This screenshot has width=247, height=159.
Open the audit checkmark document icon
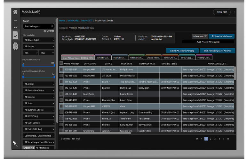point(15,35)
